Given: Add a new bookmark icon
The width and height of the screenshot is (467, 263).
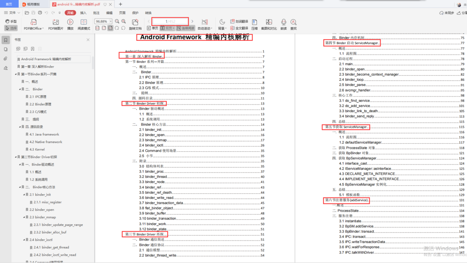Looking at the screenshot, I should [x=32, y=48].
